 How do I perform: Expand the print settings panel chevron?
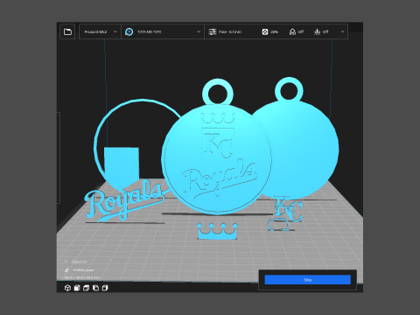point(342,31)
